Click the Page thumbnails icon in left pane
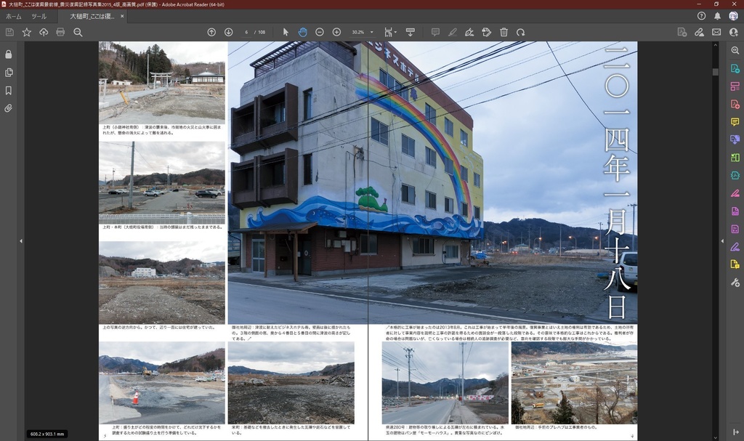Screen dimensions: 744x441 click(9, 73)
